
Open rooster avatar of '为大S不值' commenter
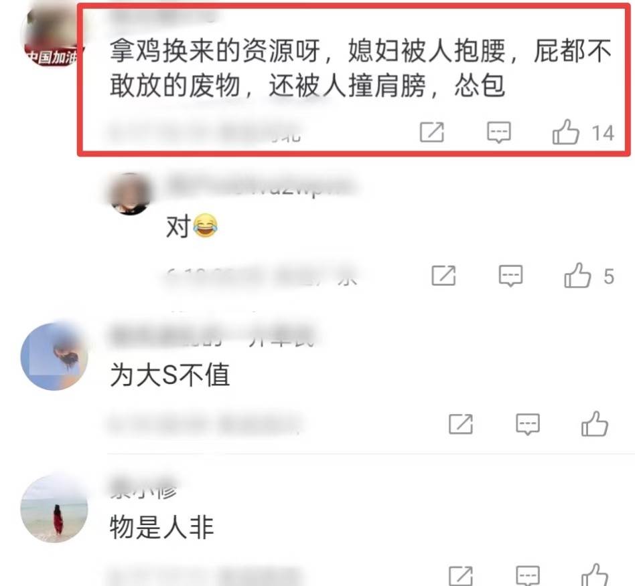[54, 356]
